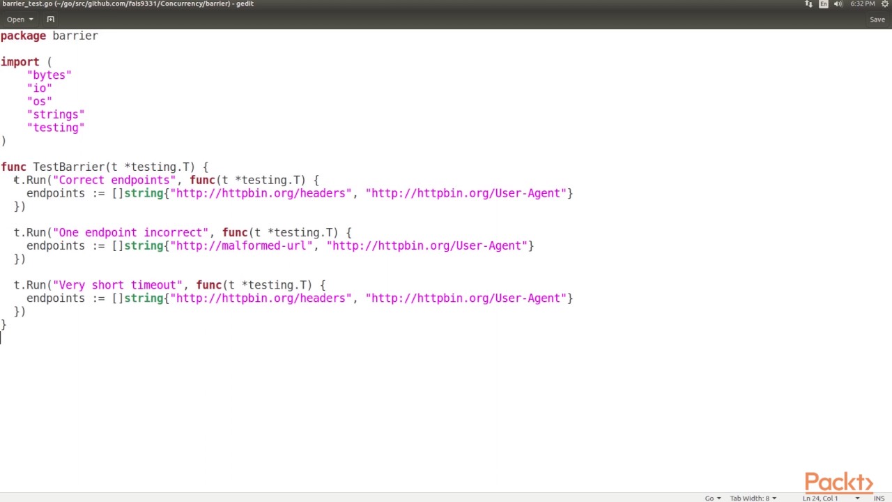Show the calendar from the 6:32 PM clock
This screenshot has width=892, height=502.
863,4
